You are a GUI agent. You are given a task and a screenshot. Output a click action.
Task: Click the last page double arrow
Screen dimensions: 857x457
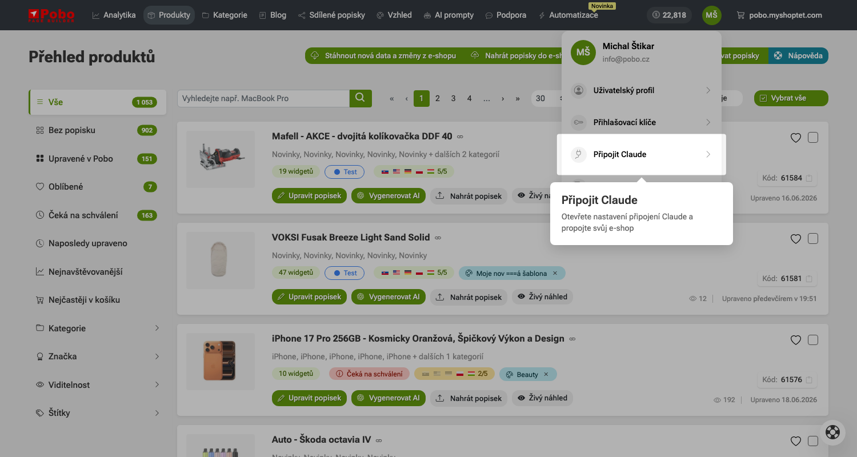point(518,98)
